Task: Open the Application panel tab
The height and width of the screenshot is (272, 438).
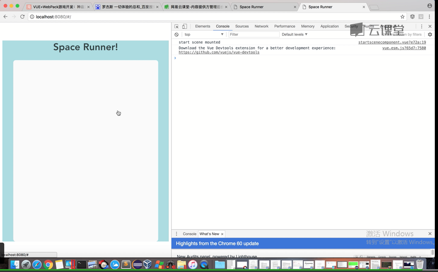Action: click(x=329, y=26)
